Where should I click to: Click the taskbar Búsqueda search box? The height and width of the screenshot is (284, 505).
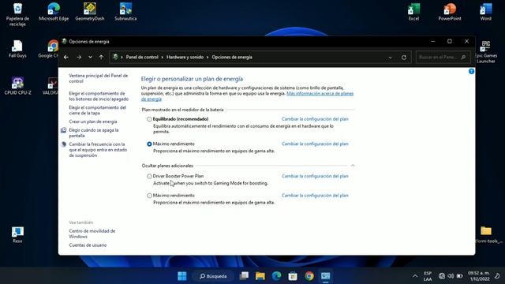tap(213, 276)
